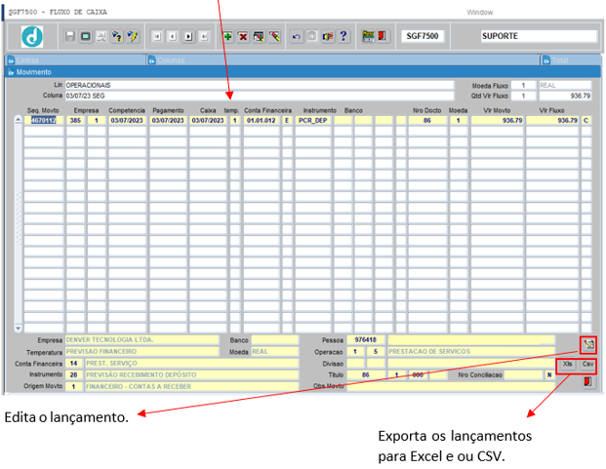This screenshot has width=606, height=469.
Task: Go to first record navigation button
Action: pos(157,36)
